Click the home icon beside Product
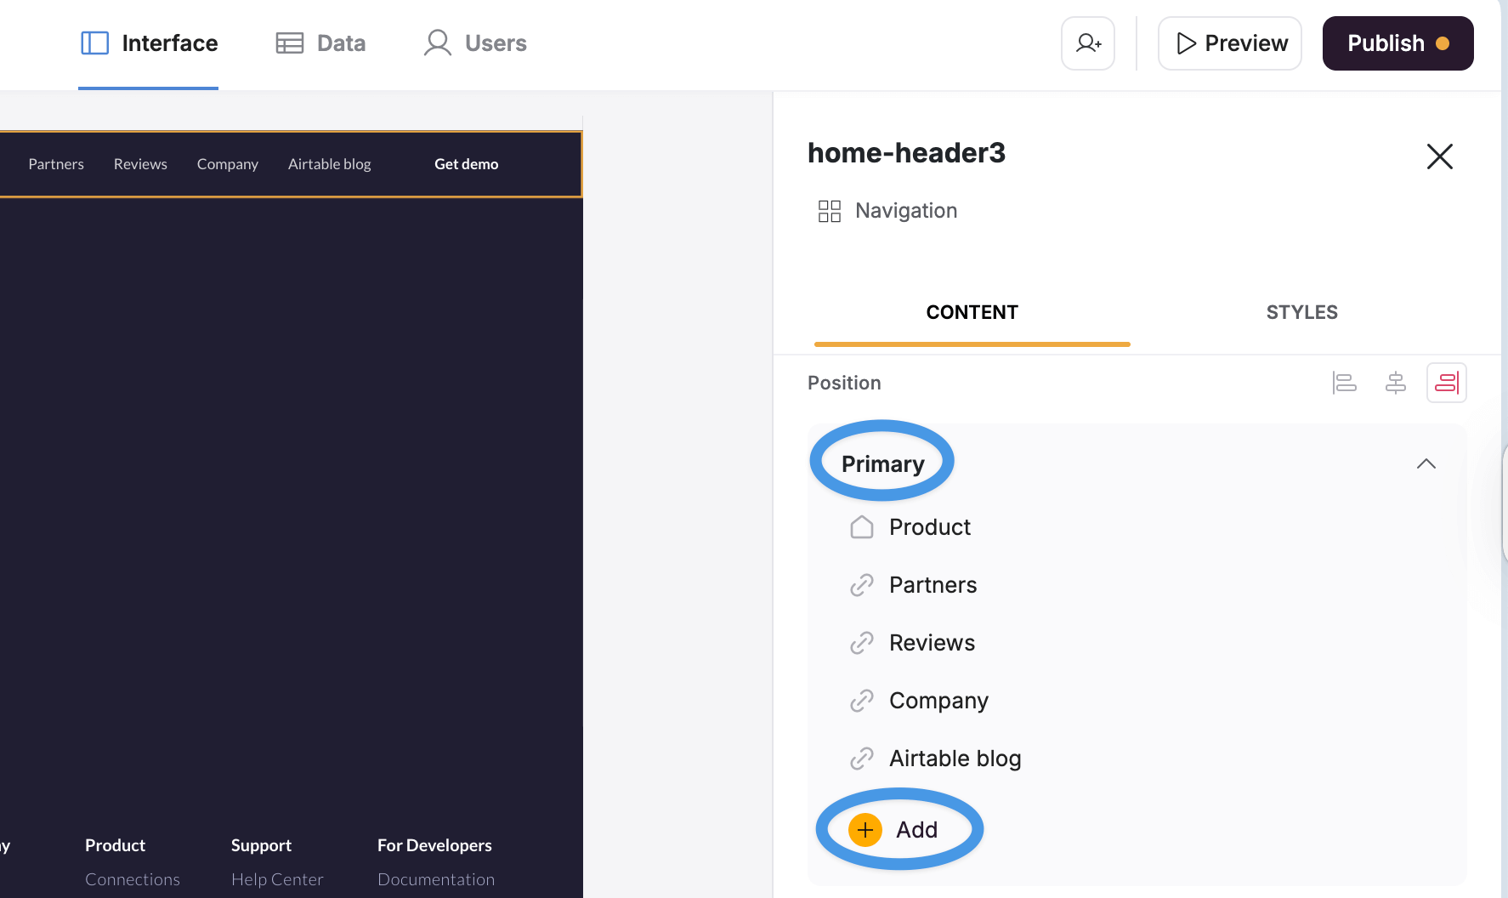 (862, 527)
